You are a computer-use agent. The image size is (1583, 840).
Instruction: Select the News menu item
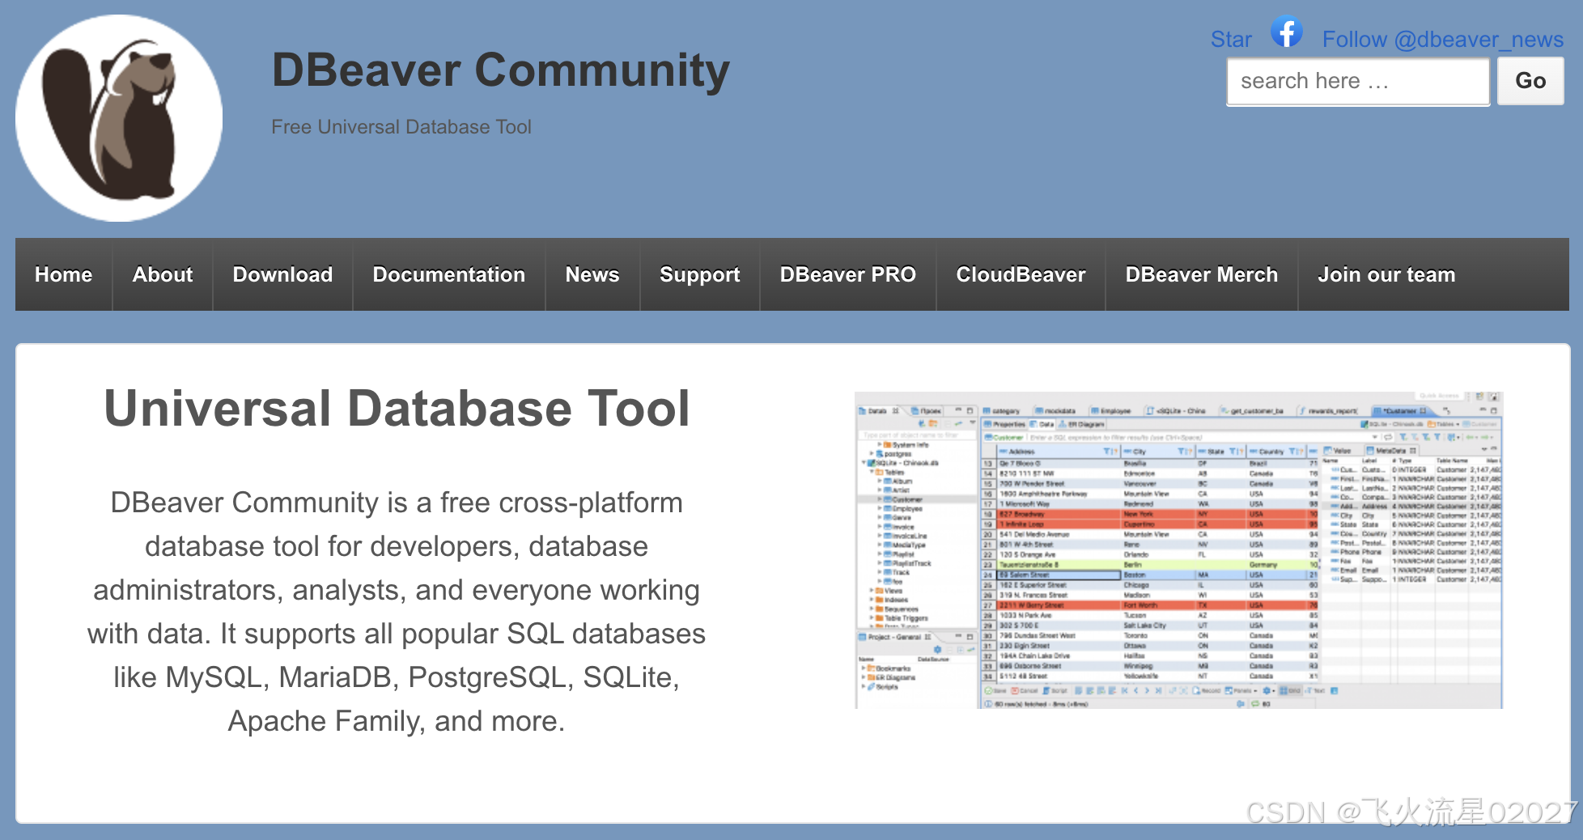[592, 274]
